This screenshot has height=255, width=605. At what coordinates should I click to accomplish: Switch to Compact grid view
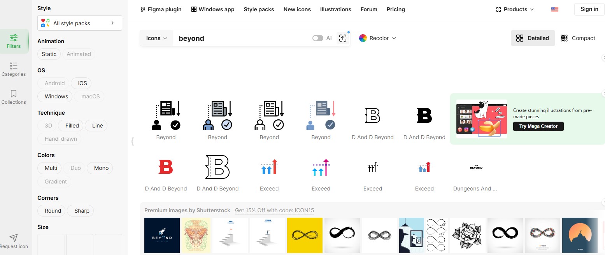(x=579, y=38)
